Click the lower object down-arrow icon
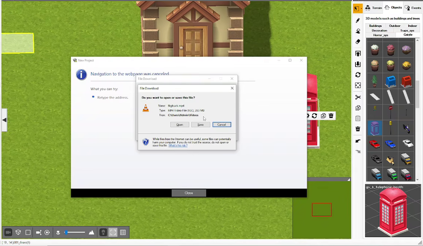The image size is (423, 246). coord(357,64)
